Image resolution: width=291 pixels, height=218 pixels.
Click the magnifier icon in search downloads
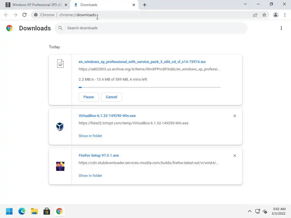[60, 28]
